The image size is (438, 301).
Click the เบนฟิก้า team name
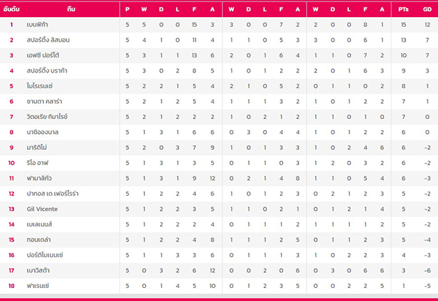pyautogui.click(x=38, y=25)
